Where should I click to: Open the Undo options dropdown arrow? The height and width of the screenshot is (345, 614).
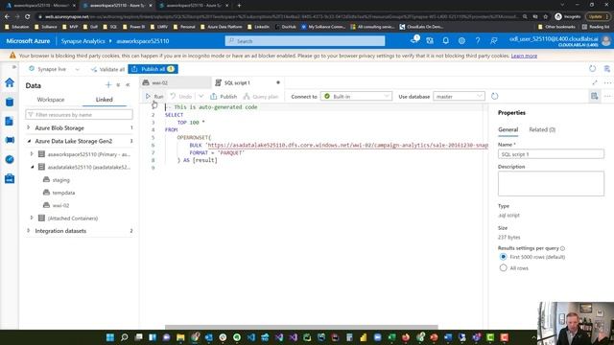[x=201, y=96]
